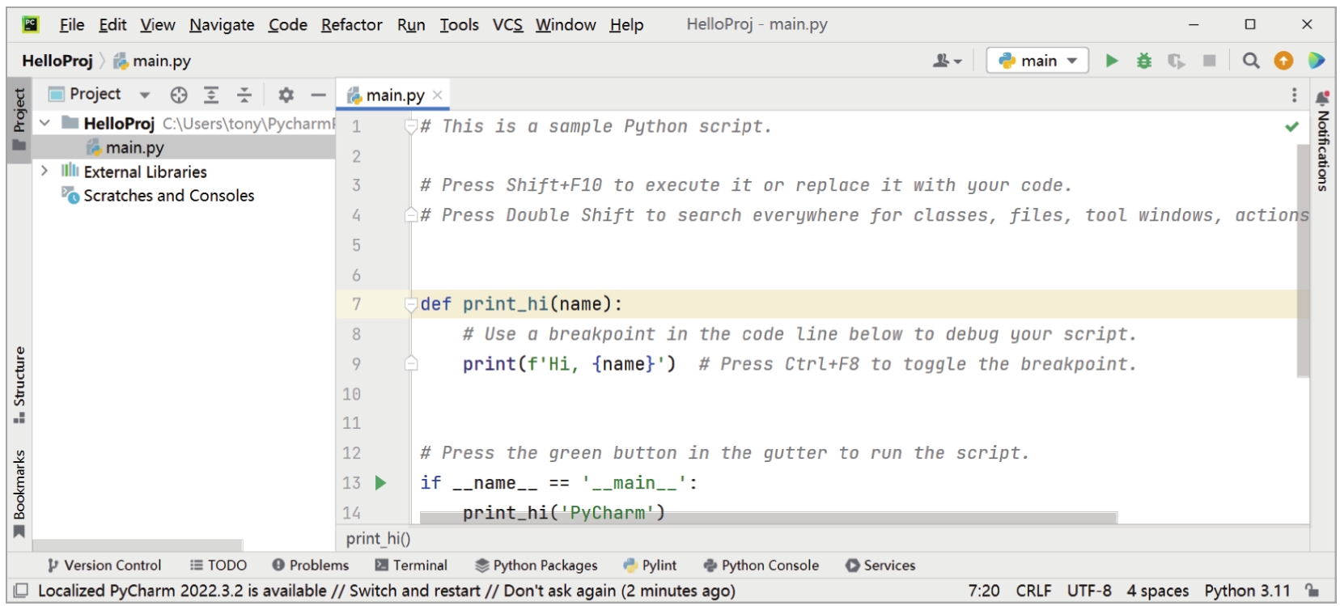Collapse all items in Project panel
This screenshot has width=1340, height=606.
244,95
